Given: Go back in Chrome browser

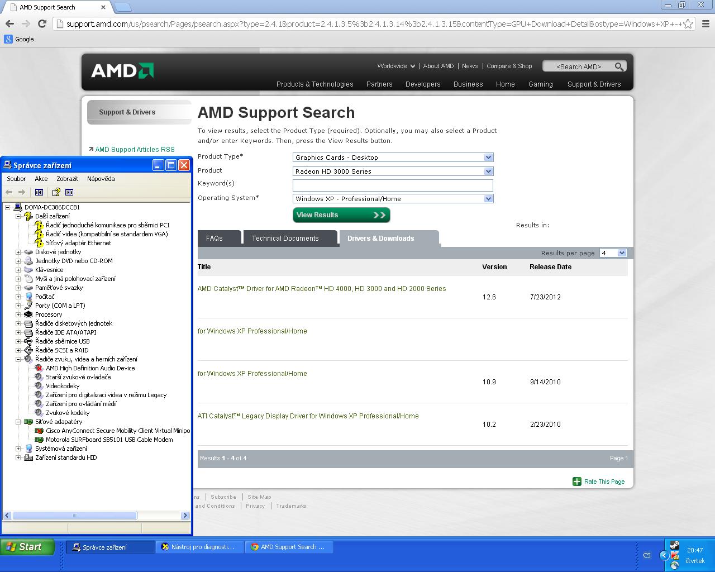Looking at the screenshot, I should pos(9,23).
